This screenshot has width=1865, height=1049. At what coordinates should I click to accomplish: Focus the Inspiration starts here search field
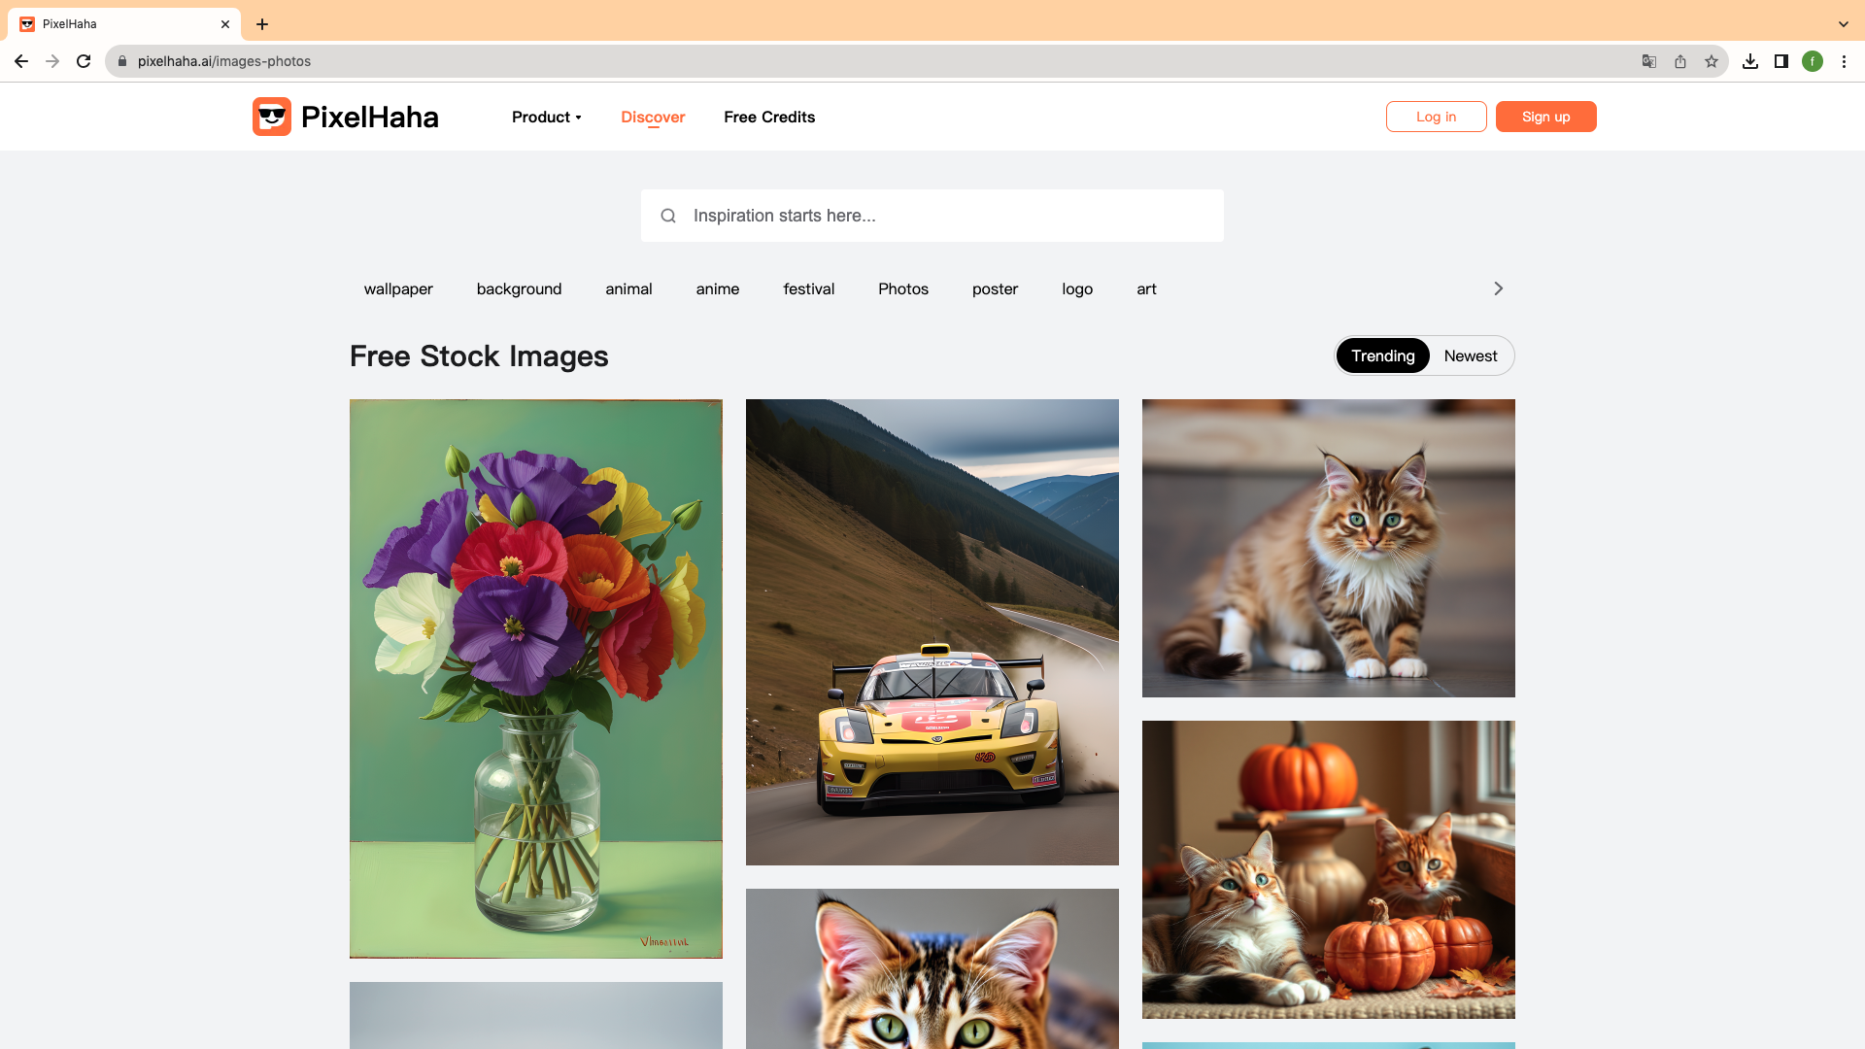click(932, 216)
